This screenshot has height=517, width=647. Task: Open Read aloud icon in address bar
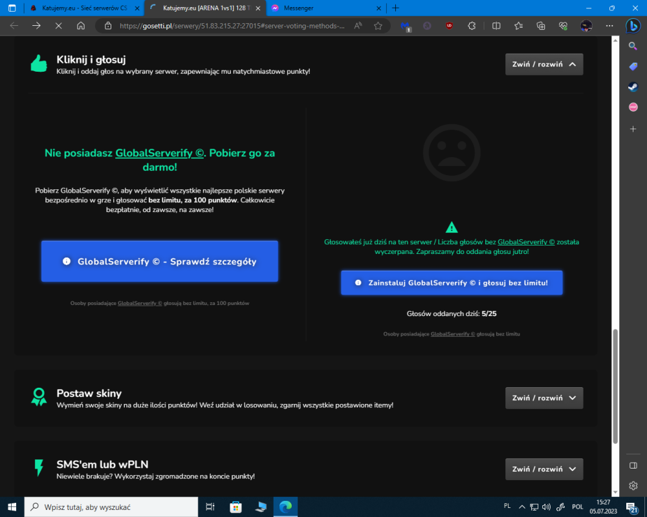pyautogui.click(x=358, y=26)
